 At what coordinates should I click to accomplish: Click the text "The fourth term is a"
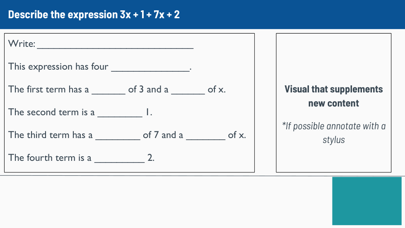(50, 158)
